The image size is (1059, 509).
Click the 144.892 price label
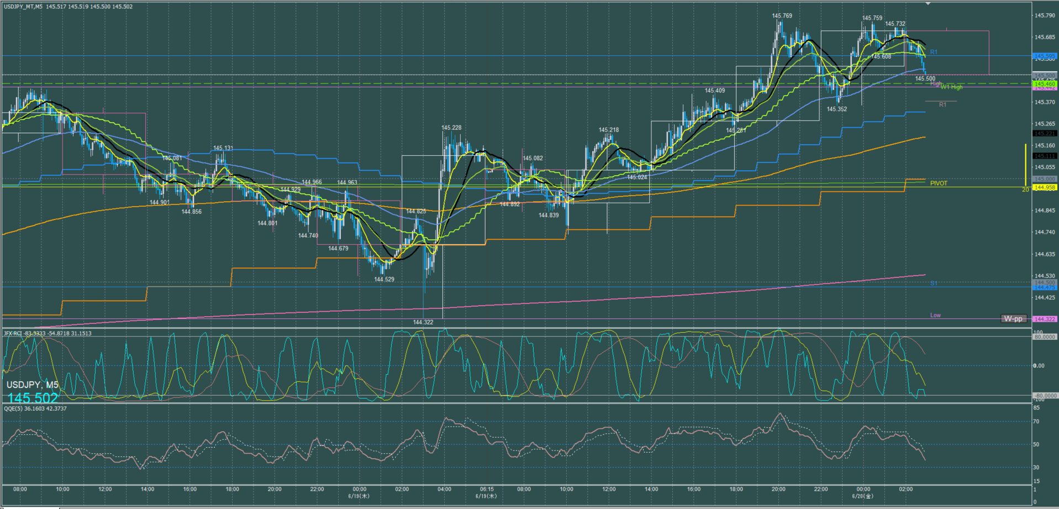click(x=510, y=204)
